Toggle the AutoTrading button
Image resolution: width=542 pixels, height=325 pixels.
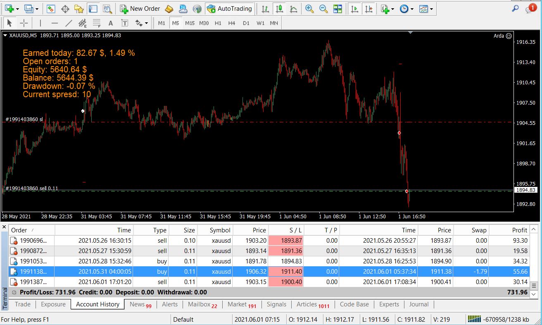tap(229, 9)
